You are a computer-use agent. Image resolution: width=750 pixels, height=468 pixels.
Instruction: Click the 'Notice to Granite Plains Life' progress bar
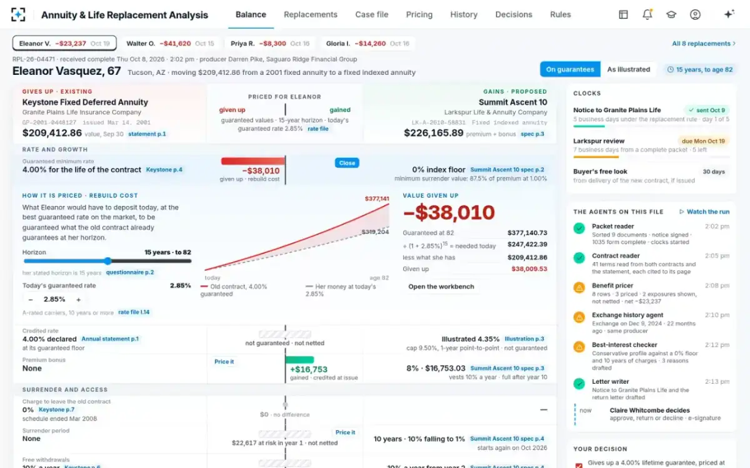point(651,126)
